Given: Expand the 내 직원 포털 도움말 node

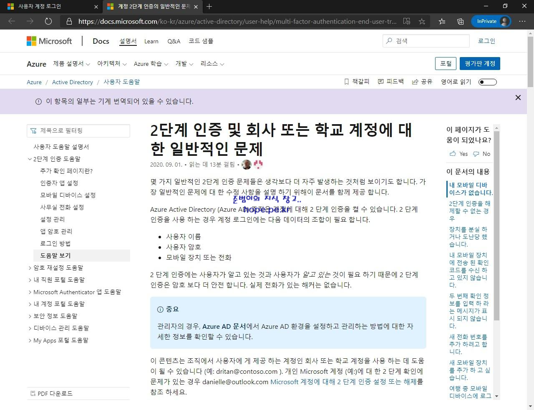Looking at the screenshot, I should (x=30, y=280).
